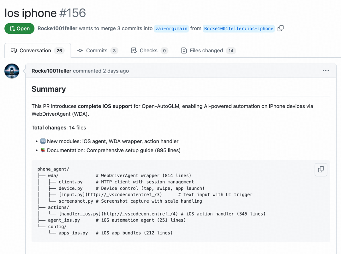Click the 'wda/' WebDriverAgent wrapper line

(x=114, y=176)
